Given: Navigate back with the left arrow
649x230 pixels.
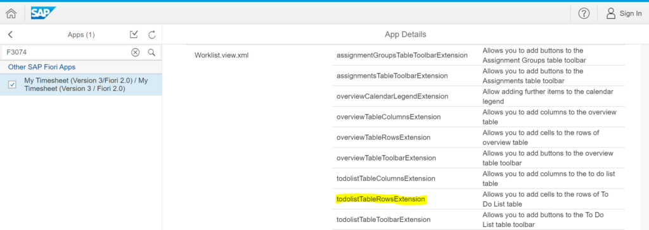Looking at the screenshot, I should click(10, 35).
